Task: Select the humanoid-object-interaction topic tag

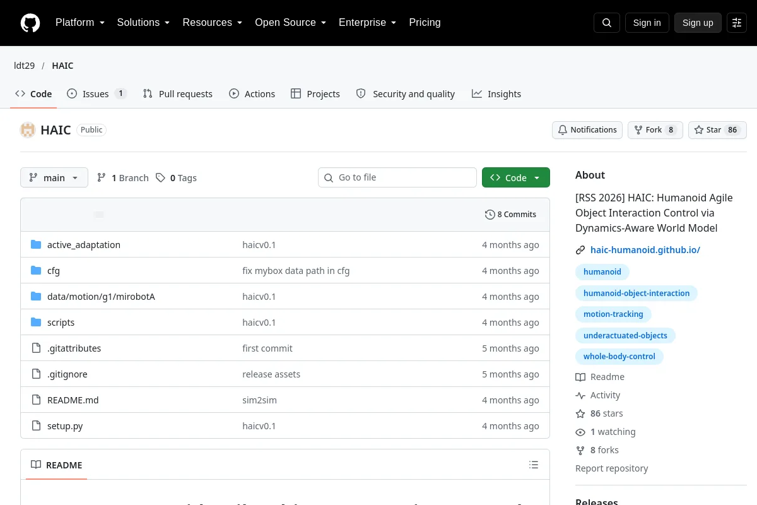Action: (637, 293)
